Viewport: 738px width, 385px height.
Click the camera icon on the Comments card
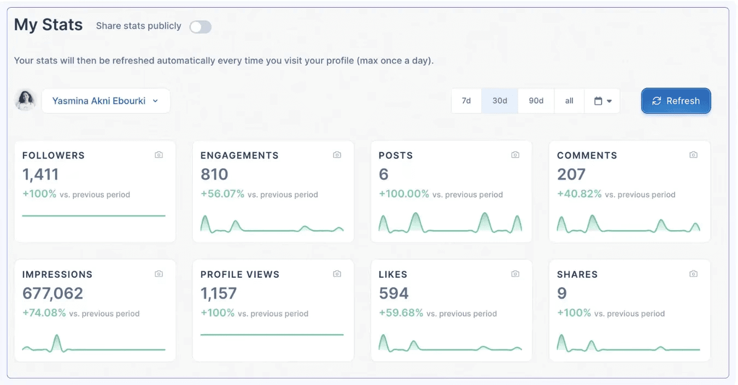click(693, 155)
